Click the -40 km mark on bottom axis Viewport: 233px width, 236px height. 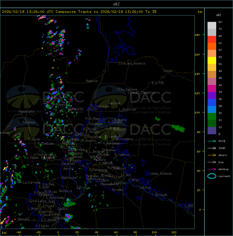pos(18,232)
